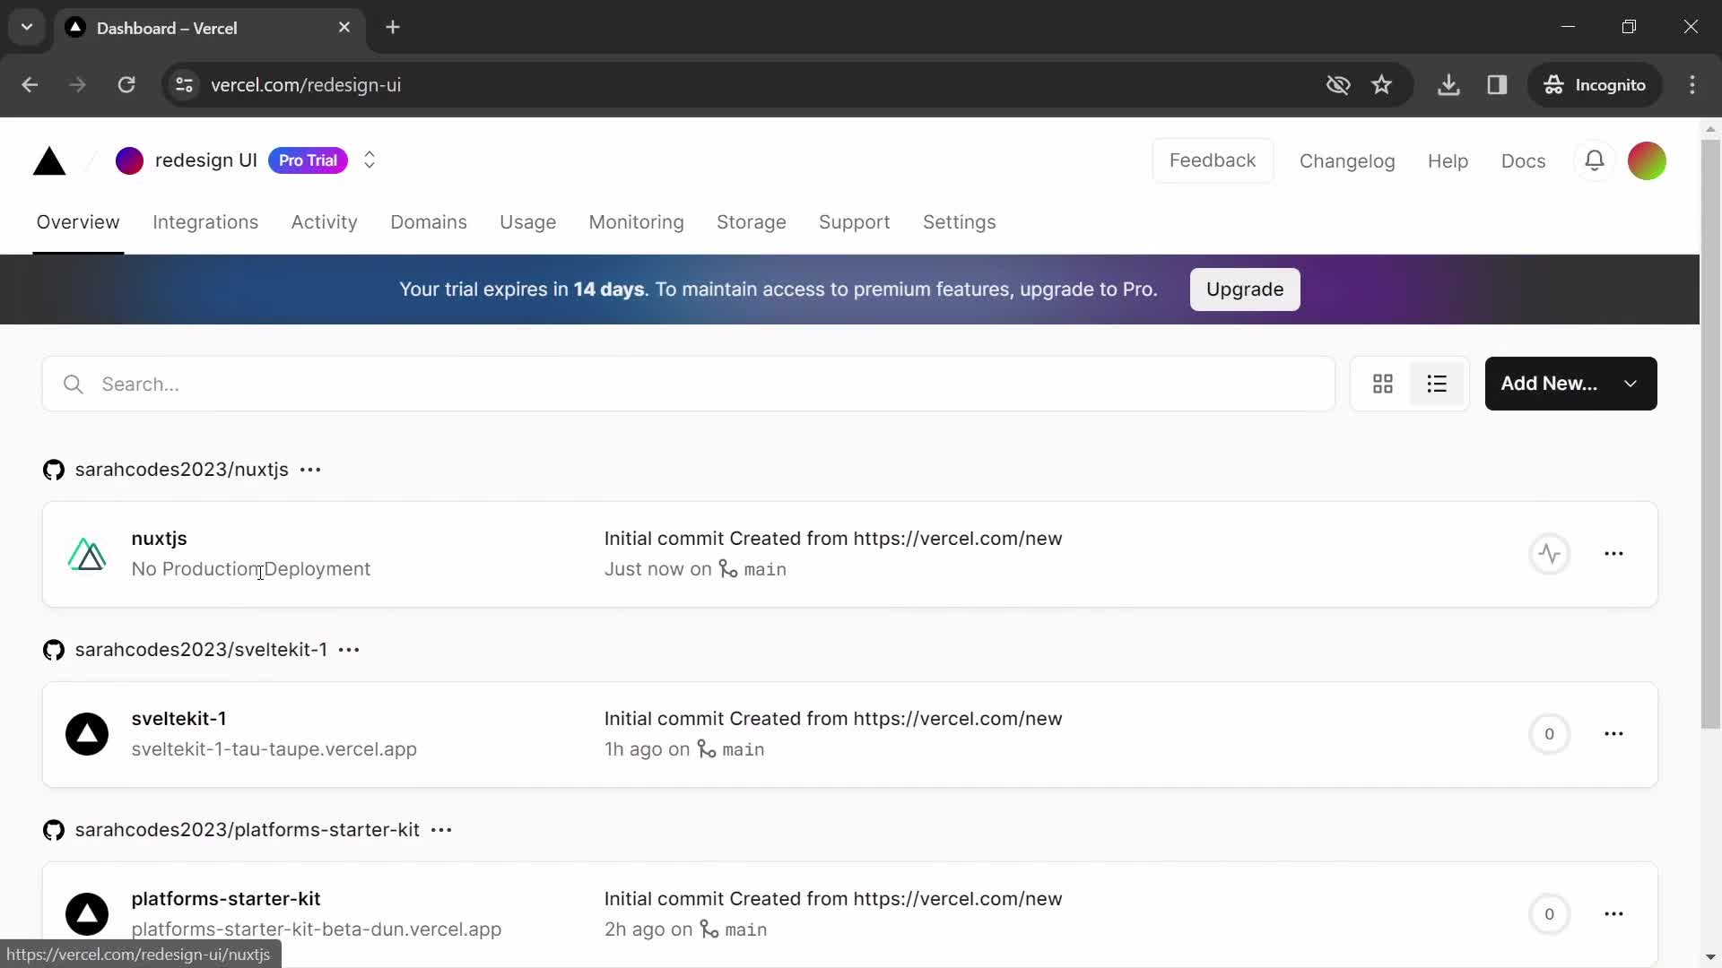Open options menu next to sarahcodes2023/sveltekit-1
Image resolution: width=1722 pixels, height=968 pixels.
click(x=349, y=650)
